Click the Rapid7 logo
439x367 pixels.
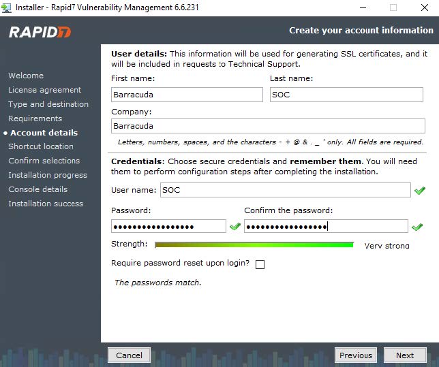pyautogui.click(x=40, y=32)
